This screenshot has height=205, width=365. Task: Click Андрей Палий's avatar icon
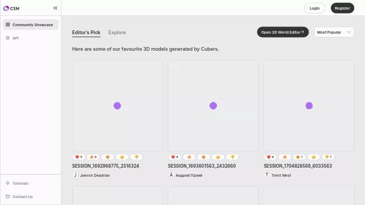pyautogui.click(x=171, y=175)
